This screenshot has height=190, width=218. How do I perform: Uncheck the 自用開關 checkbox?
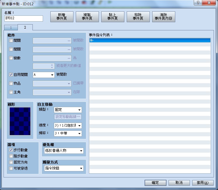click(x=11, y=75)
